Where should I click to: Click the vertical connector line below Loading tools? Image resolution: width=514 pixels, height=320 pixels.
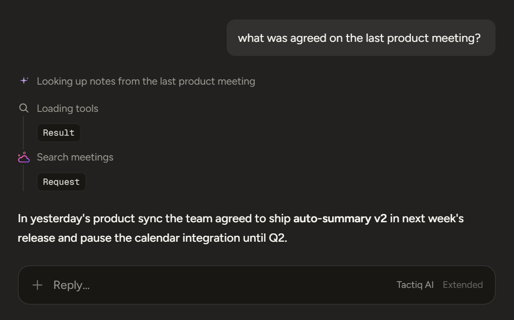coord(23,132)
